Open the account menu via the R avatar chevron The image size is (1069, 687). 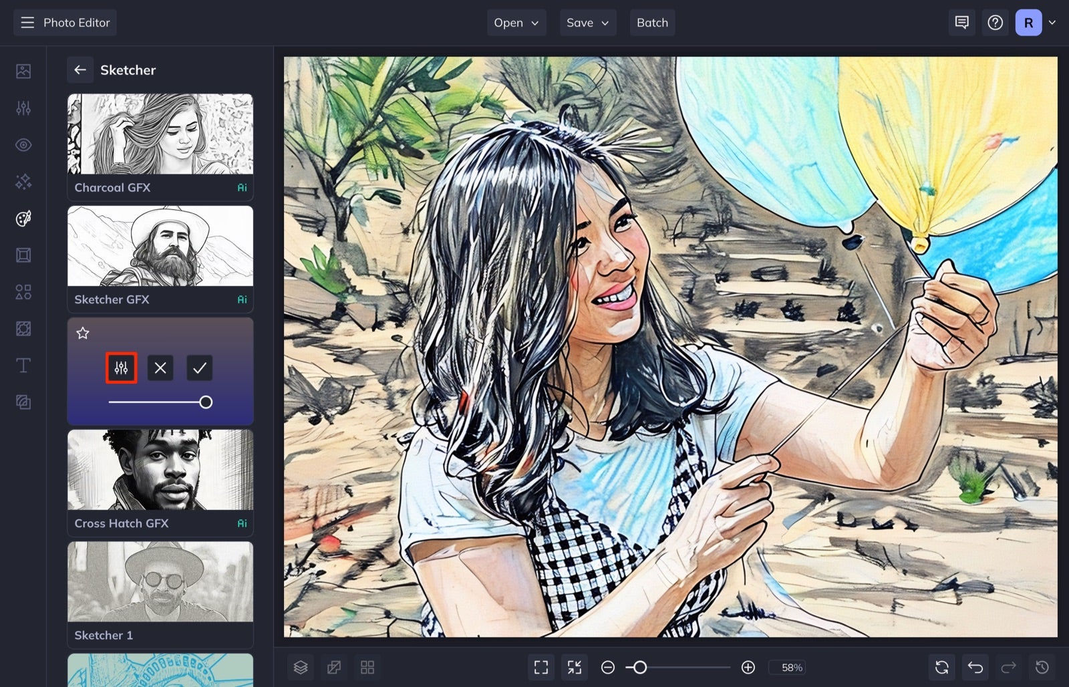[x=1052, y=22]
